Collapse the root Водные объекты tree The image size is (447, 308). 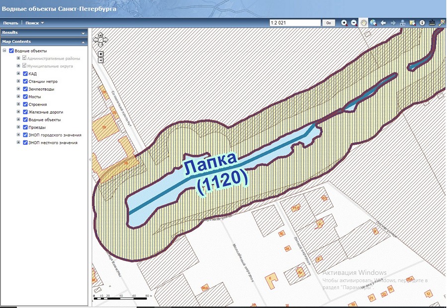coord(4,51)
